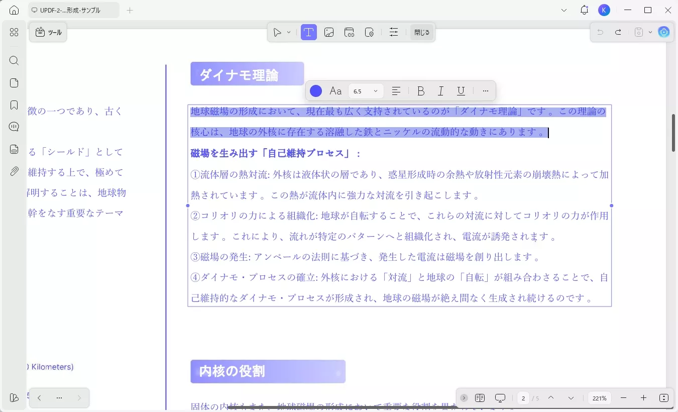Open the attachments panel via paperclip icon
The height and width of the screenshot is (412, 678).
[14, 171]
